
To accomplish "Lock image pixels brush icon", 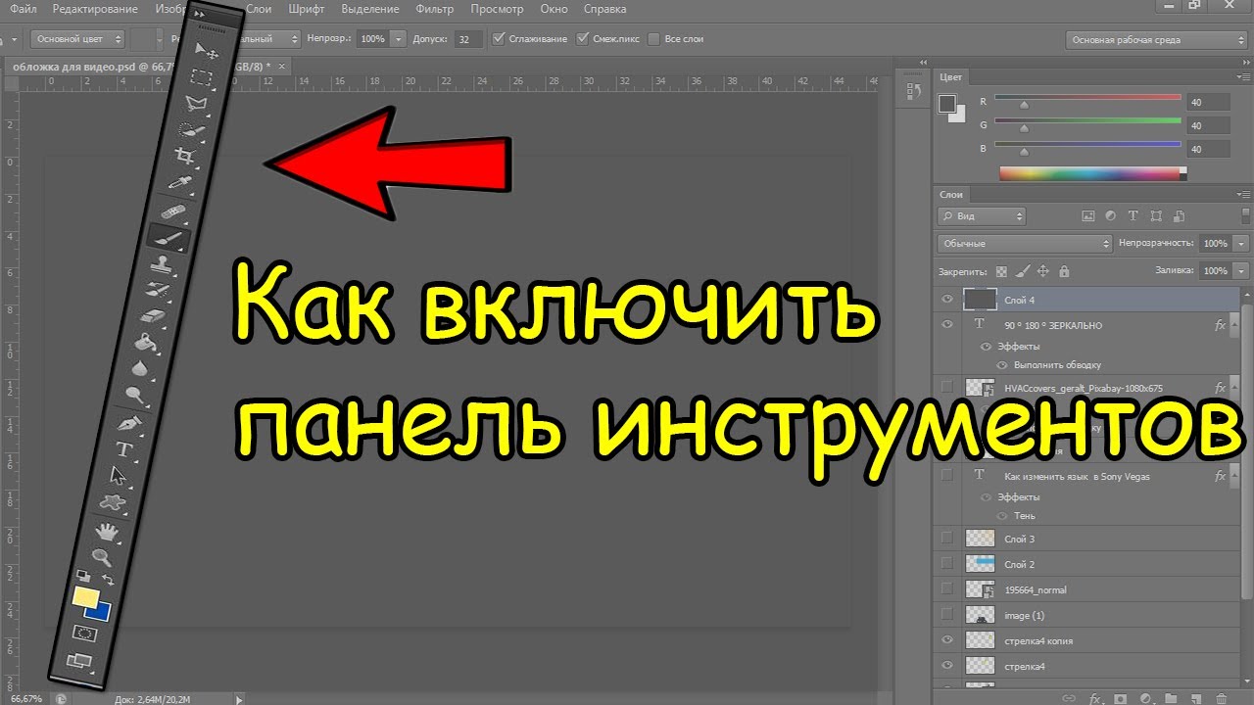I will pyautogui.click(x=1023, y=271).
